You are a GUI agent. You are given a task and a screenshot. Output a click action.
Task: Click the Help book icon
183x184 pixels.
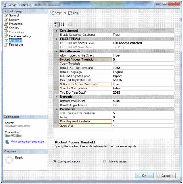pyautogui.click(x=70, y=13)
